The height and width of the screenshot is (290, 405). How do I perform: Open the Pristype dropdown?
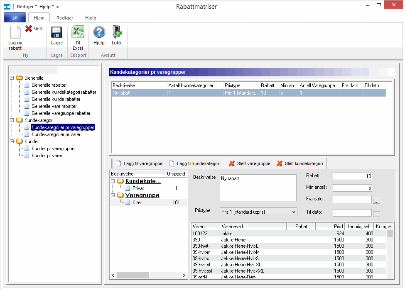294,212
